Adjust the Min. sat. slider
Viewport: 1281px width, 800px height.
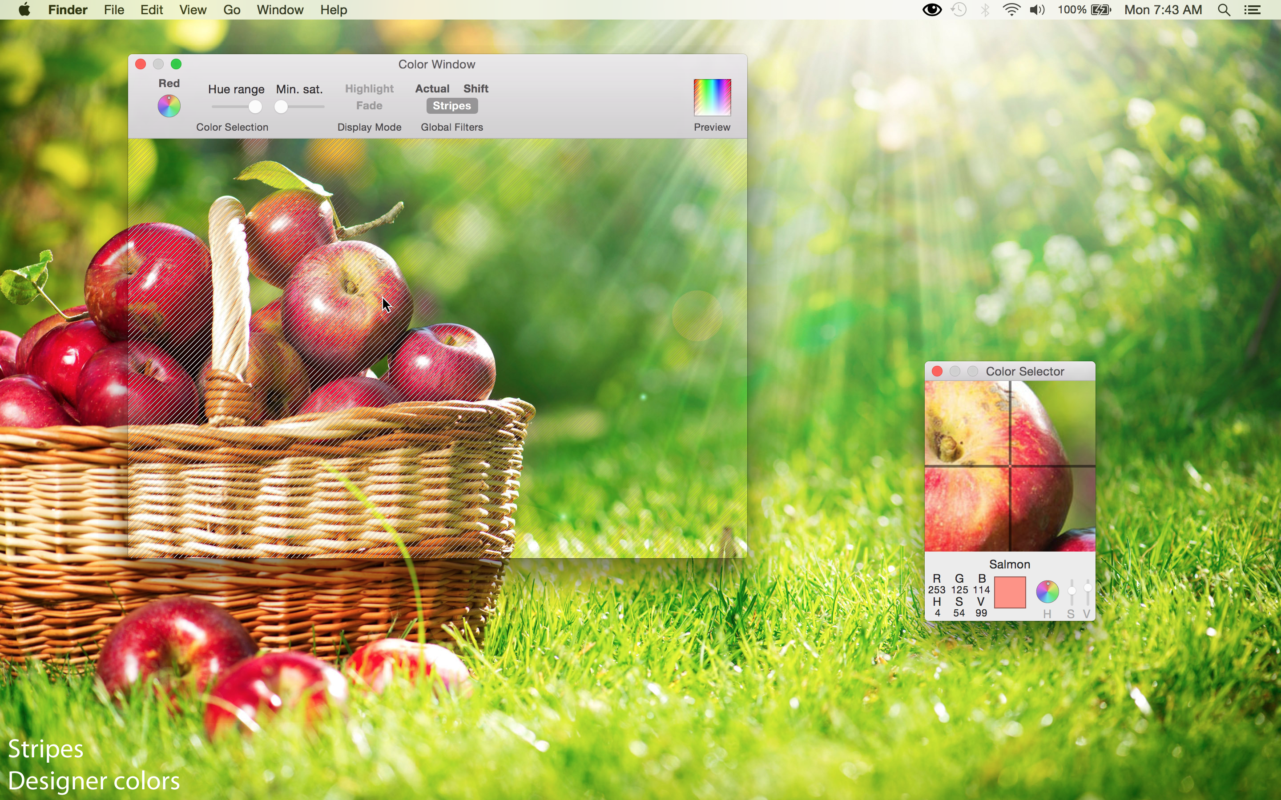(300, 107)
